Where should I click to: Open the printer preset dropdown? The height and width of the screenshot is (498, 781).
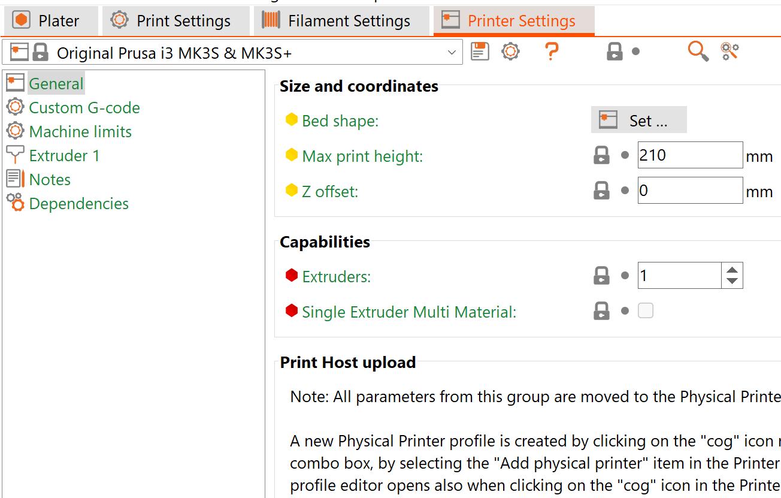452,53
